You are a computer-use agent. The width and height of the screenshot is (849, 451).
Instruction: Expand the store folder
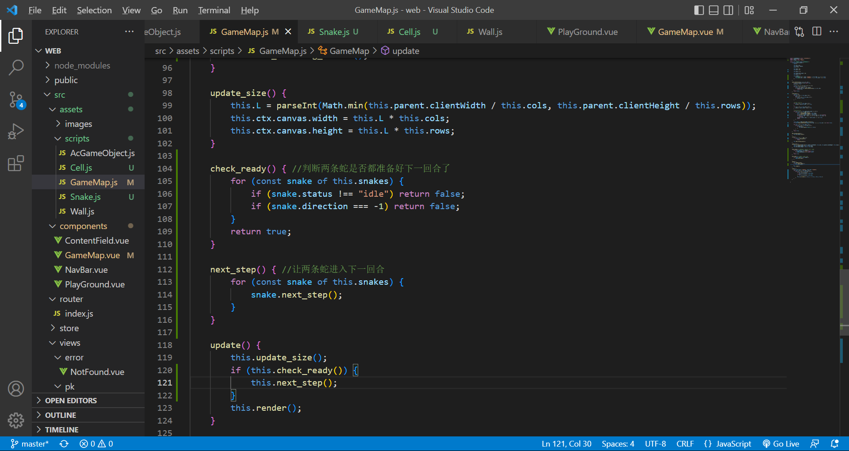click(x=88, y=328)
